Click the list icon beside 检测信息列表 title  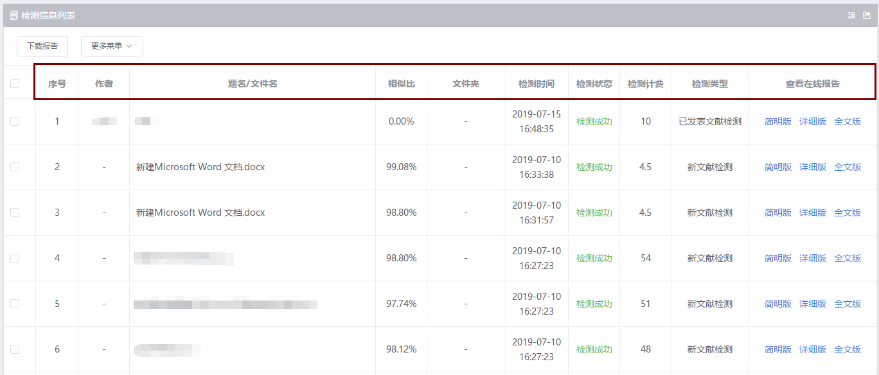pyautogui.click(x=13, y=15)
